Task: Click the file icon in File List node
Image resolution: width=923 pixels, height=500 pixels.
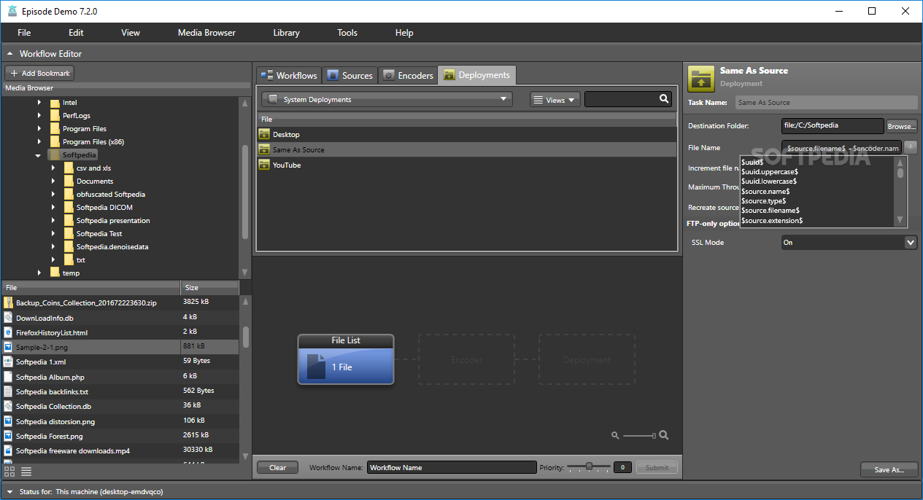Action: [x=316, y=366]
